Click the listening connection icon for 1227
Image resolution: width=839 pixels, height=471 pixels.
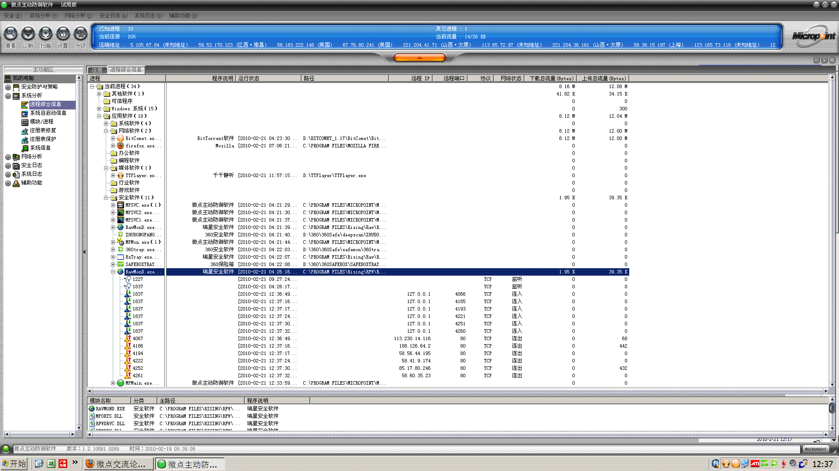pyautogui.click(x=128, y=279)
